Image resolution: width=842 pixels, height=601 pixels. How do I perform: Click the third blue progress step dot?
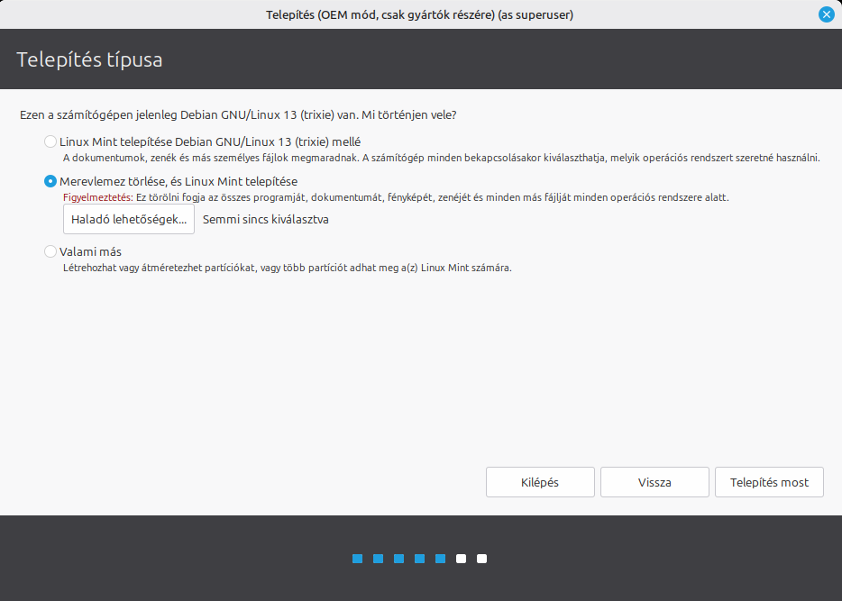pos(398,559)
